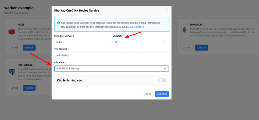Click the PostgreSQL elephant icon

[12, 72]
